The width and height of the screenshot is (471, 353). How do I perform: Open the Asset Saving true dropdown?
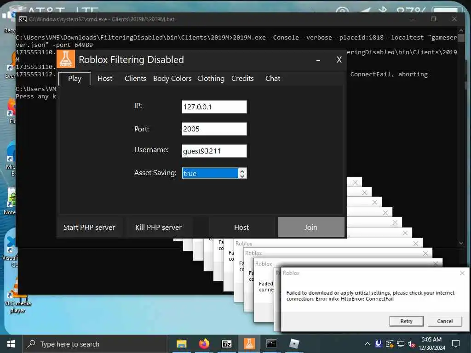[210, 173]
